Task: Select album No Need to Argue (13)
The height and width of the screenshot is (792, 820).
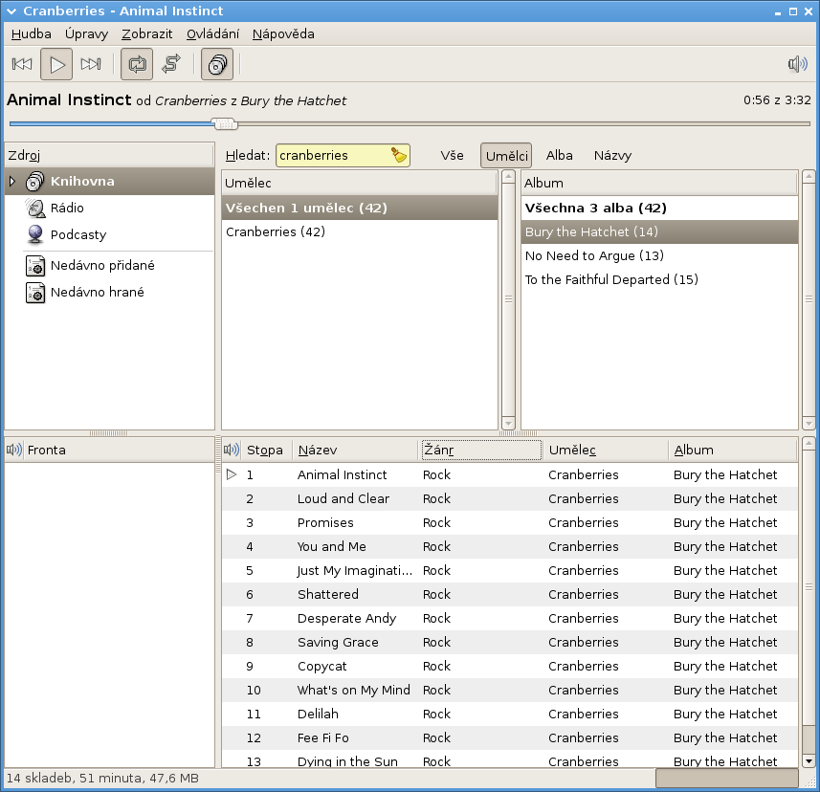Action: (x=659, y=256)
